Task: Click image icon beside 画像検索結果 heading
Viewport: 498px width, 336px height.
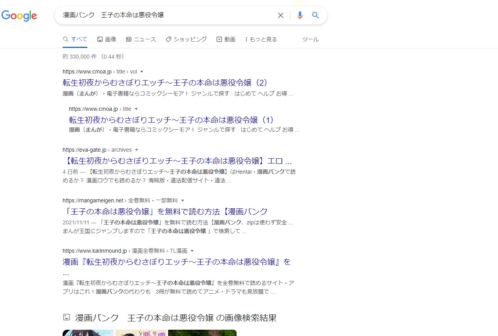Action: (67, 317)
